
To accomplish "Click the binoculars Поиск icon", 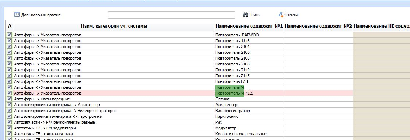I will 245,15.
